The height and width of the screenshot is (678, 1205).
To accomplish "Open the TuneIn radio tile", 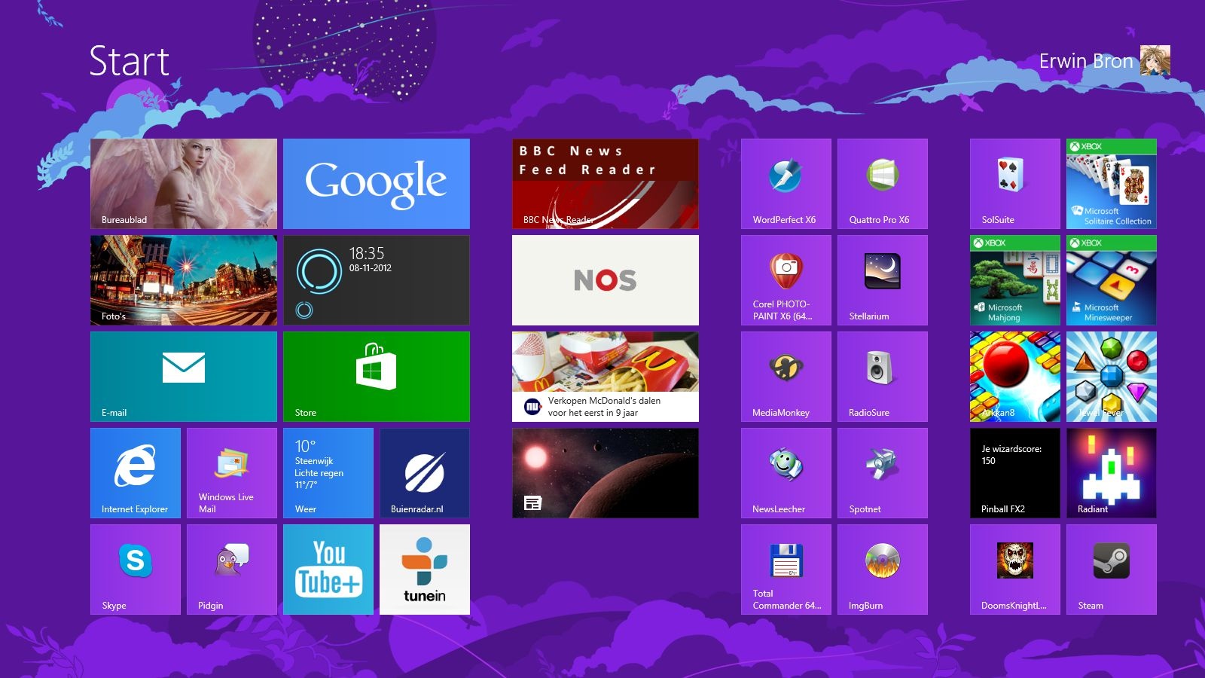I will (425, 570).
